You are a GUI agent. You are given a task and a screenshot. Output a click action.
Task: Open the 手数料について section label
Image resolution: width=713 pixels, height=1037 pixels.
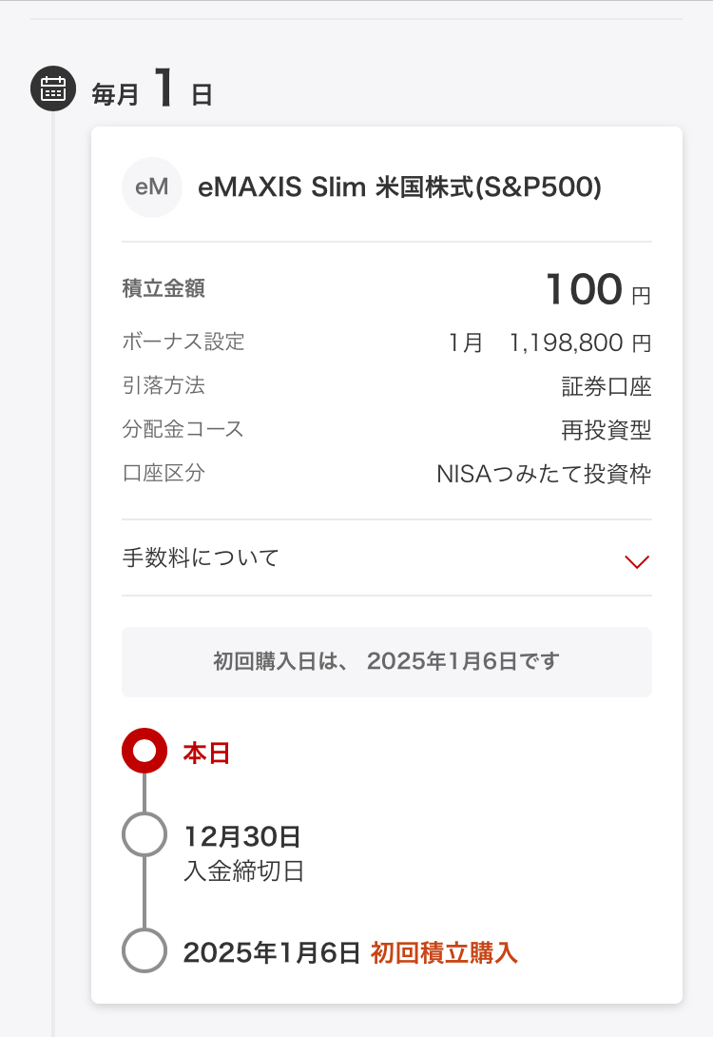pyautogui.click(x=201, y=558)
